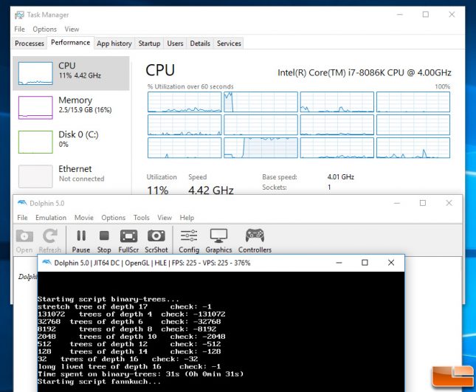Click the Dolphin 5.0 main window dolphin icon
The width and height of the screenshot is (476, 392).
22,203
